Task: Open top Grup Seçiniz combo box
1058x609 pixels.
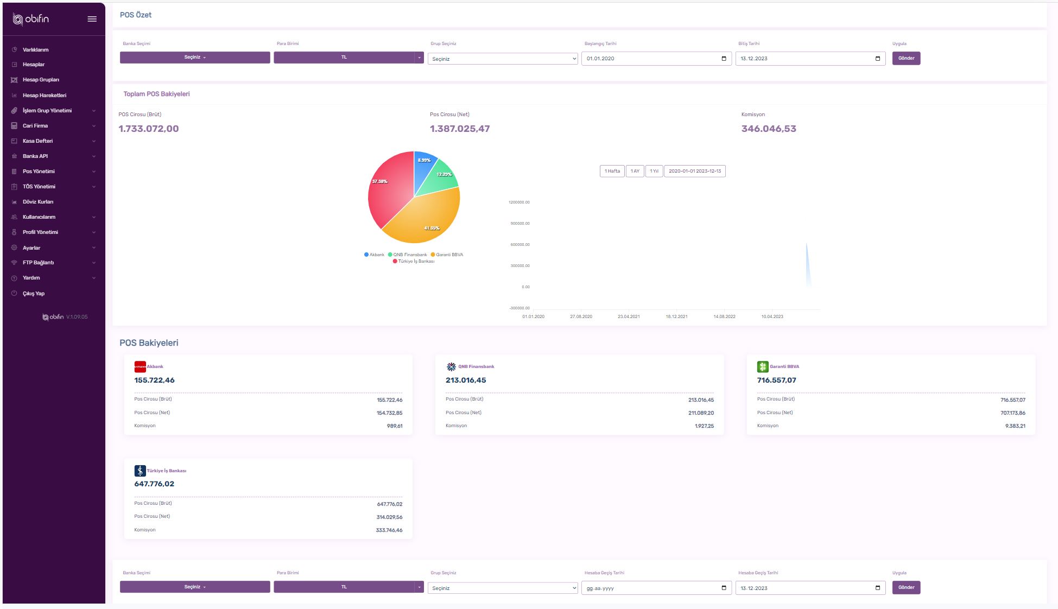Action: (x=503, y=59)
